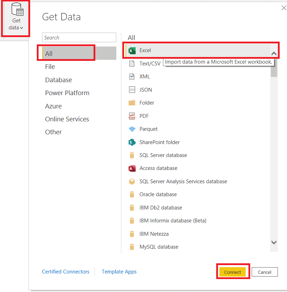Viewport: 287px width, 292px height.
Task: Select the XML file icon
Action: pyautogui.click(x=132, y=77)
